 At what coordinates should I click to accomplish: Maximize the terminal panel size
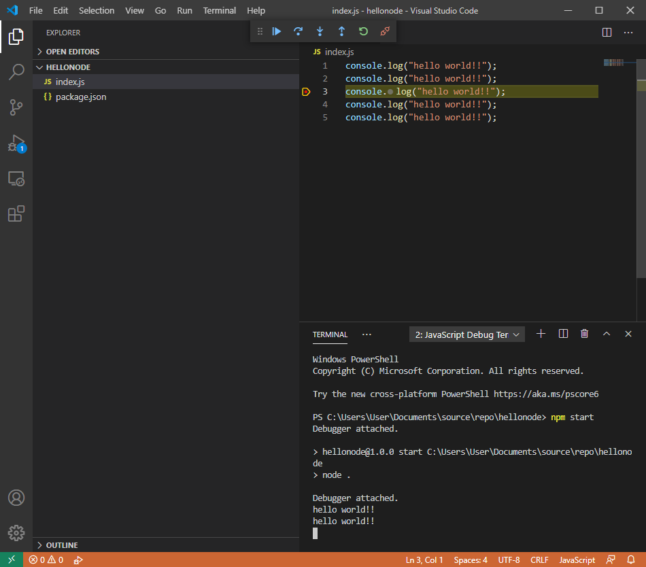[x=607, y=334]
